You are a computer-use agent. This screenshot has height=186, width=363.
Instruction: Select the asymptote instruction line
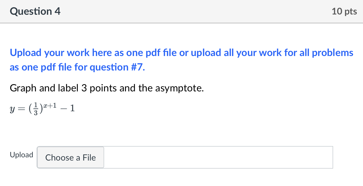(x=107, y=88)
